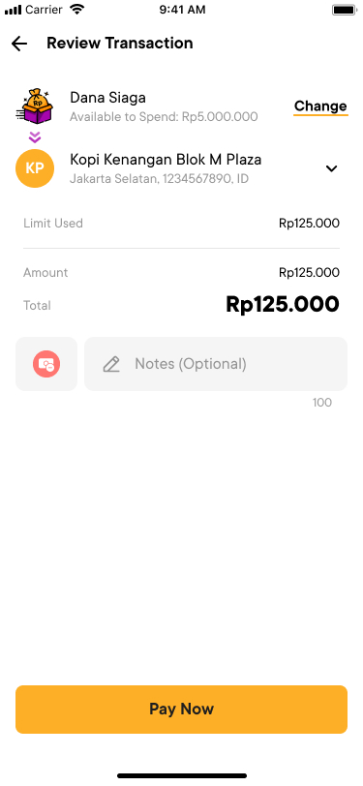Tap the home indicator bar
363x786 pixels.
coord(182,776)
